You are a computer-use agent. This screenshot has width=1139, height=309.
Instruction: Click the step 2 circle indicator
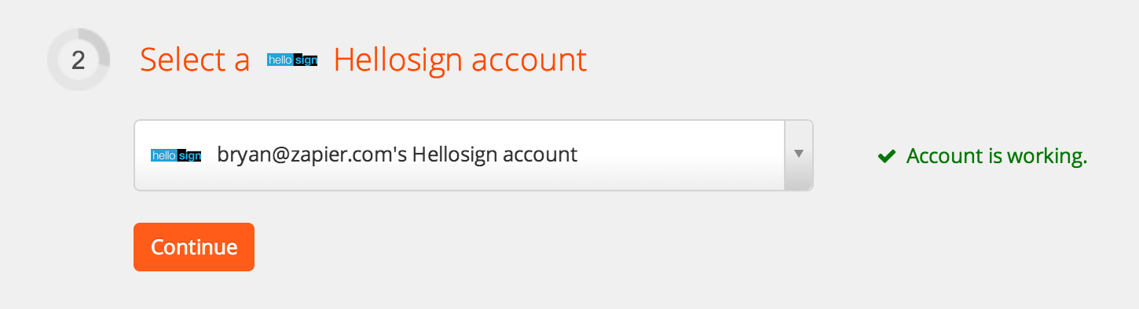tap(79, 60)
